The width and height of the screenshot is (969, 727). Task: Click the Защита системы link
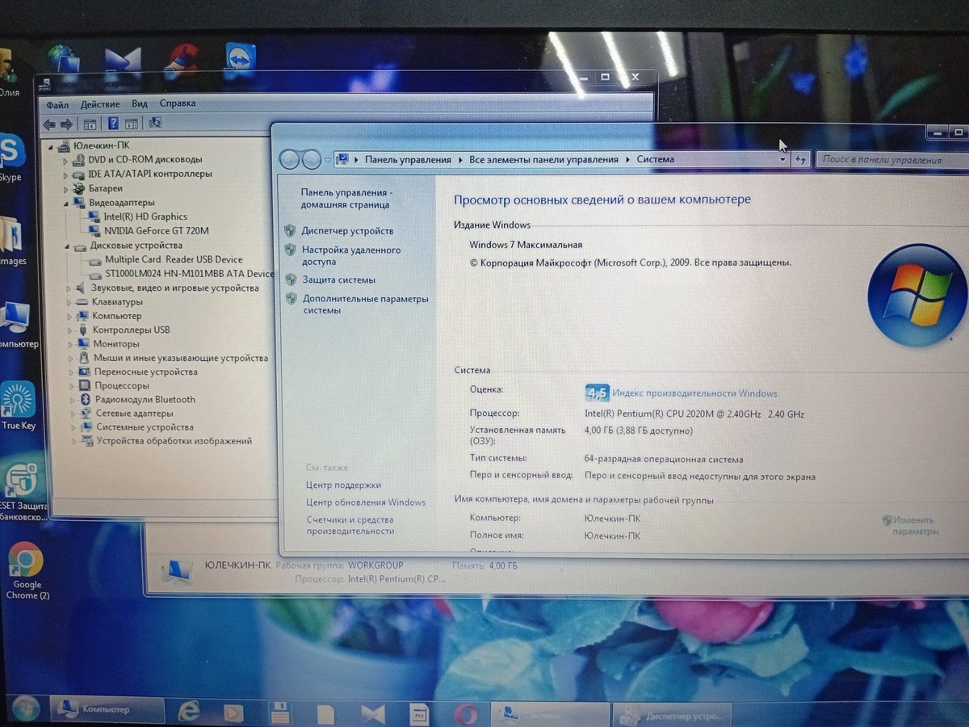coord(338,280)
